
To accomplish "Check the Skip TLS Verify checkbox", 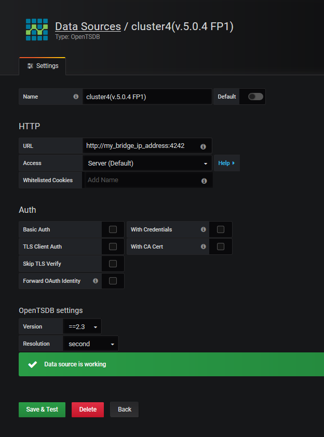I will pos(113,264).
